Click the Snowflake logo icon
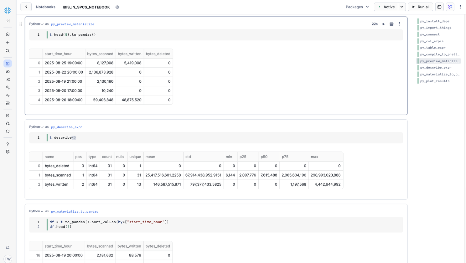Screen dimensions: 466x263 click(8, 10)
